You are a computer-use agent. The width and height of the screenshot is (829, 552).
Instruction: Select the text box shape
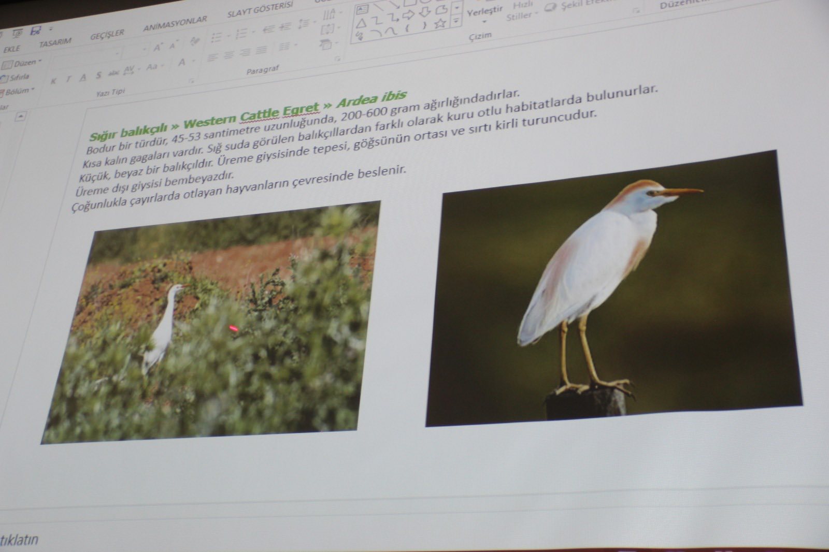pyautogui.click(x=362, y=9)
